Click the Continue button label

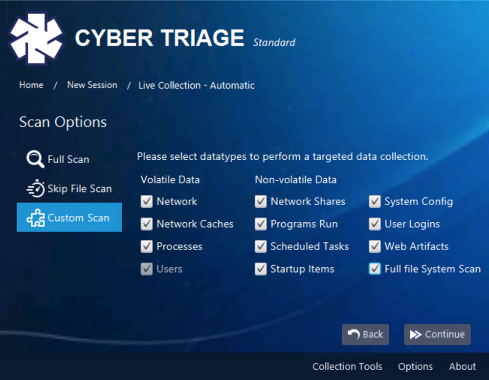point(445,334)
